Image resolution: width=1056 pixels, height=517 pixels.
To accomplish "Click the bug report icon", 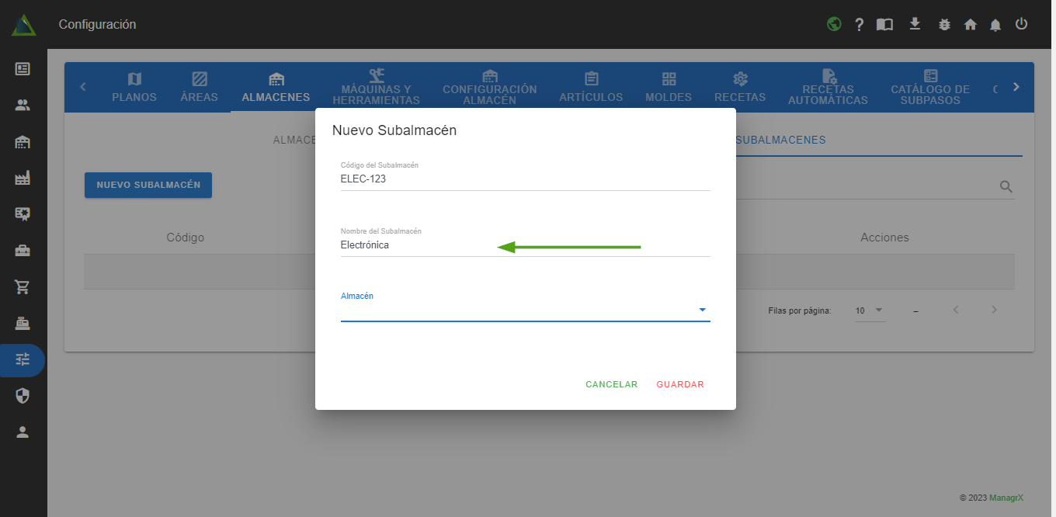I will pos(944,25).
